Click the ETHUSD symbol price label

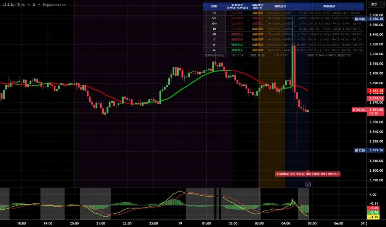359,110
